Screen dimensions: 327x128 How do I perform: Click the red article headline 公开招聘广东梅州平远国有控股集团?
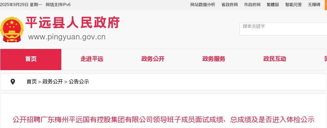pos(163,120)
